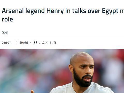Open the COMMENTS section link

point(48,43)
